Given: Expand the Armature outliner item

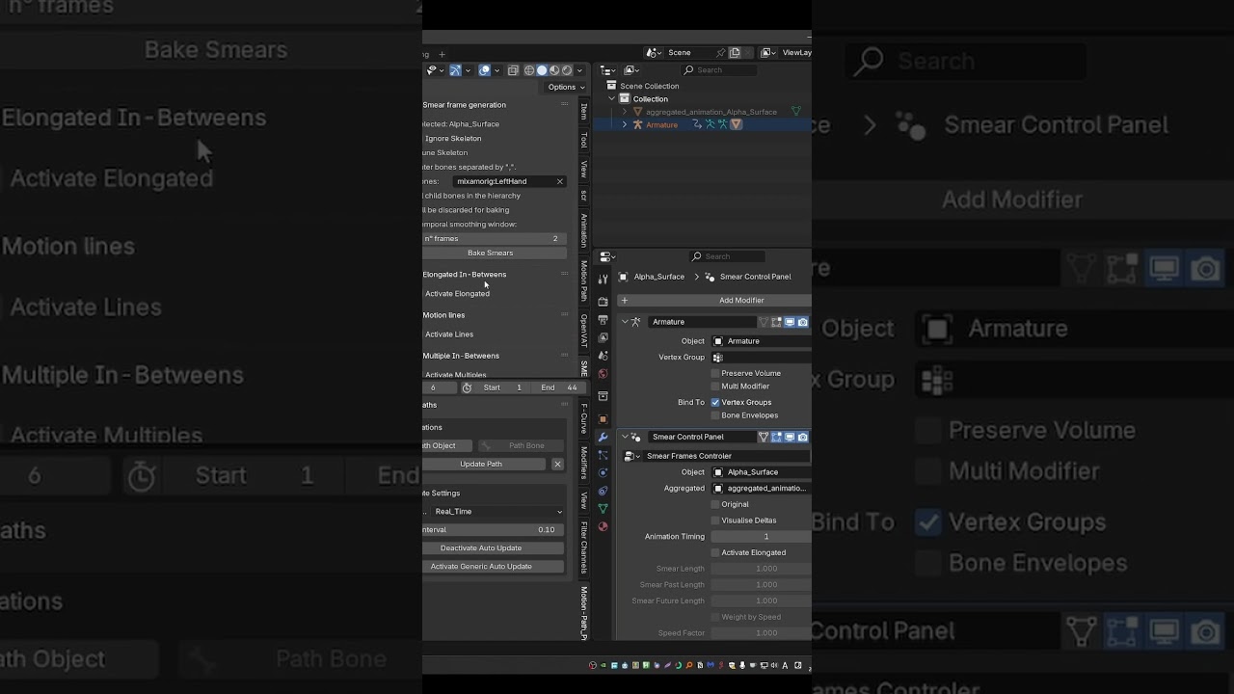Looking at the screenshot, I should (x=625, y=124).
